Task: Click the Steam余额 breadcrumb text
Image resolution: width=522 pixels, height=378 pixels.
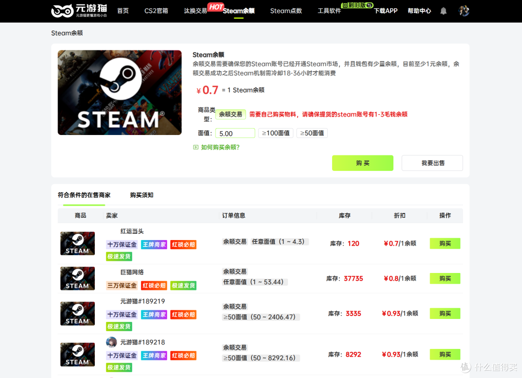Action: coord(67,33)
